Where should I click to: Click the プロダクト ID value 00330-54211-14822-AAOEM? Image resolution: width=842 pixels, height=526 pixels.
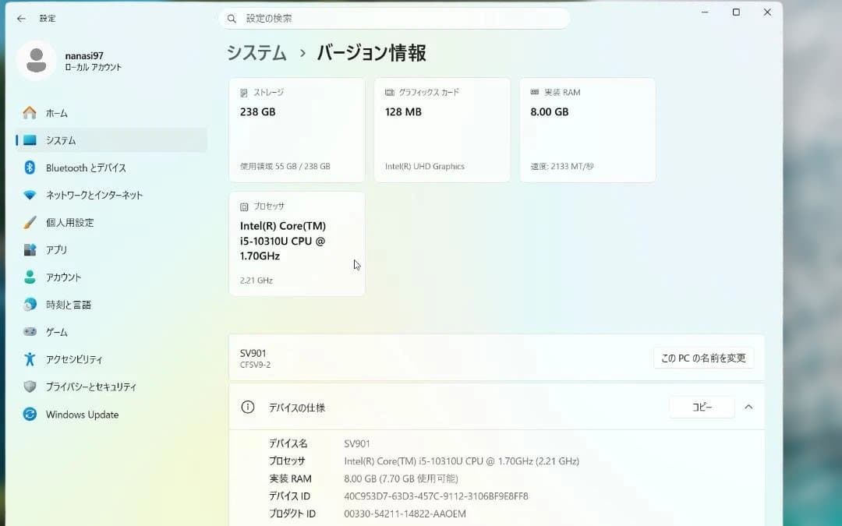[x=405, y=514]
